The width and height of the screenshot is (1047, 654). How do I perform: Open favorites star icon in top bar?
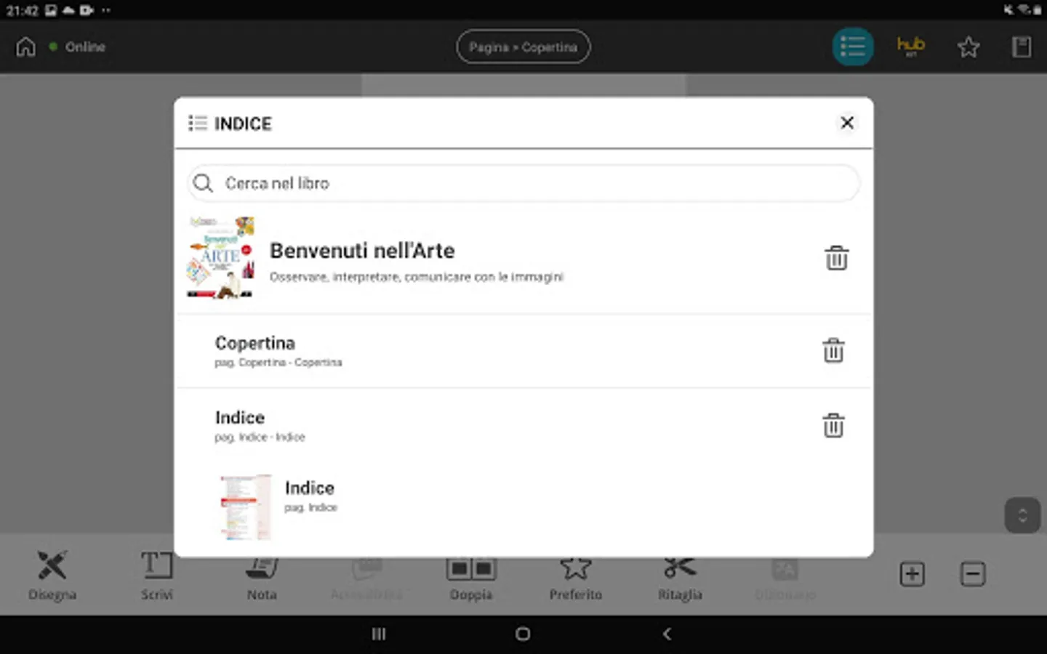(968, 47)
